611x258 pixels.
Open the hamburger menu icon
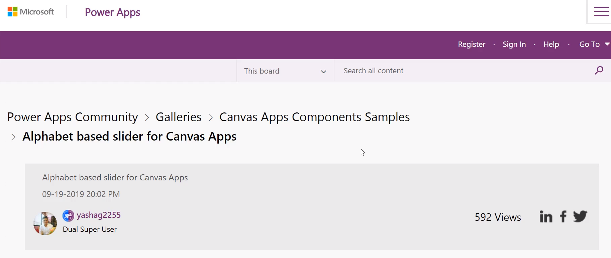coord(601,11)
